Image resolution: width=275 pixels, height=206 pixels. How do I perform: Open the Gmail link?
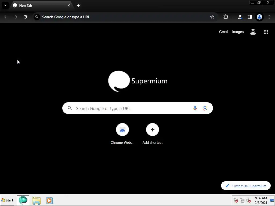point(223,32)
